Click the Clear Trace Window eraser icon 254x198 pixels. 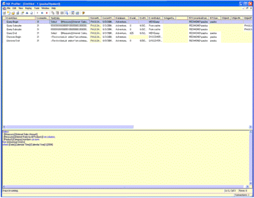coord(31,13)
